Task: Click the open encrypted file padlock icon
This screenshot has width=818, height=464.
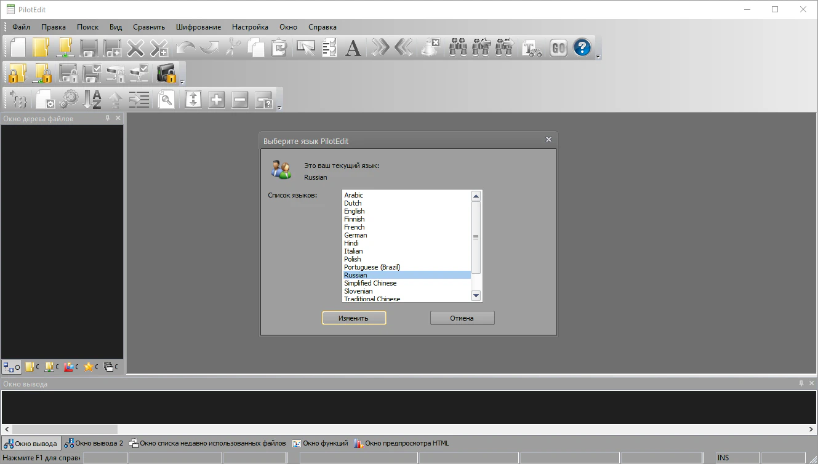Action: (x=17, y=73)
